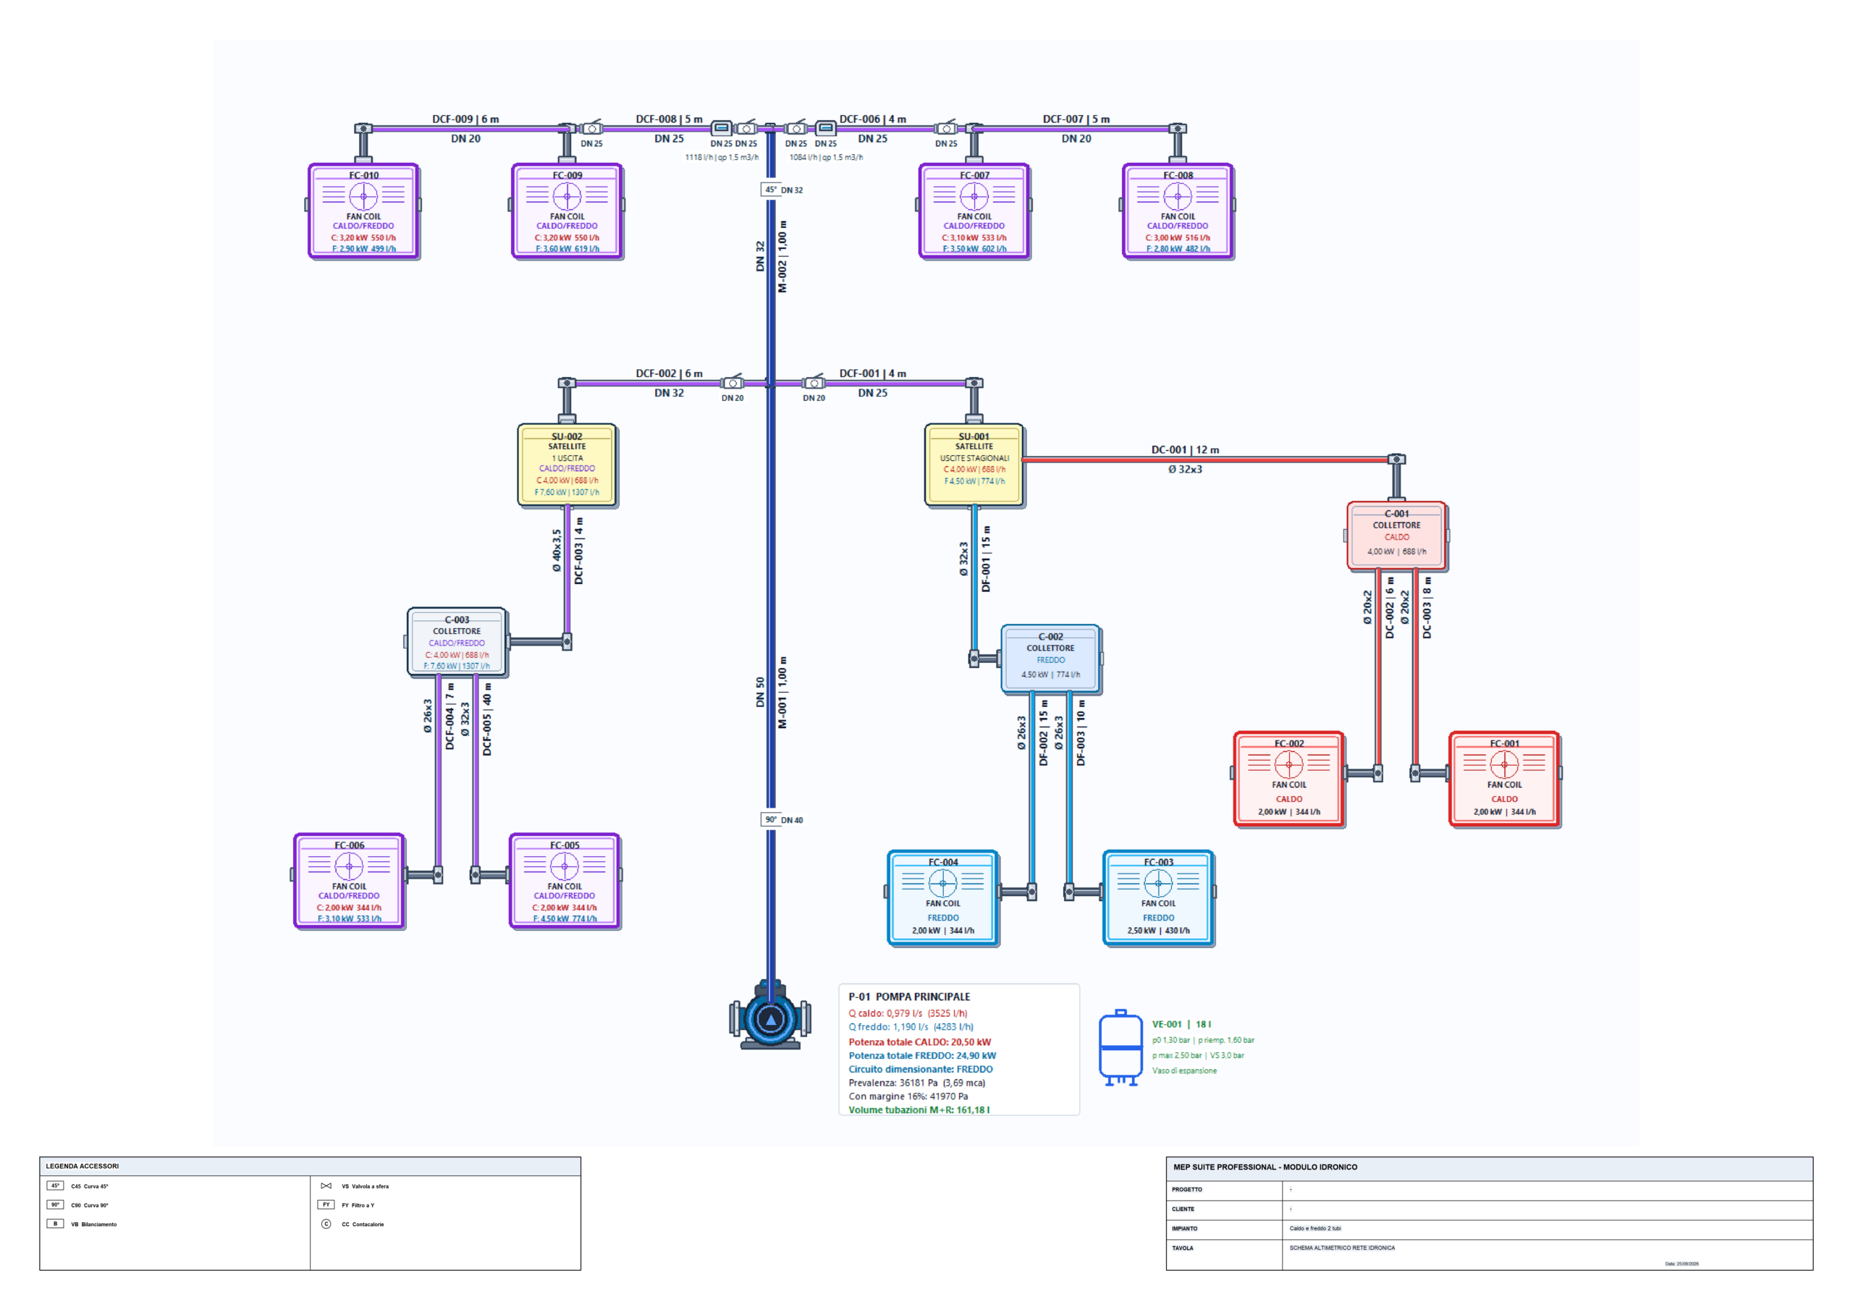Click the DCF-007 | 5 m pipe label
The width and height of the screenshot is (1853, 1310).
pos(1076,119)
